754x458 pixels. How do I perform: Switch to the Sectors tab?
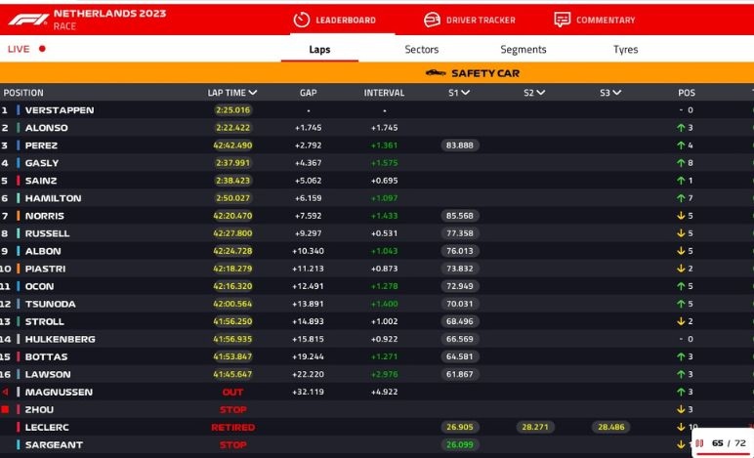point(422,50)
